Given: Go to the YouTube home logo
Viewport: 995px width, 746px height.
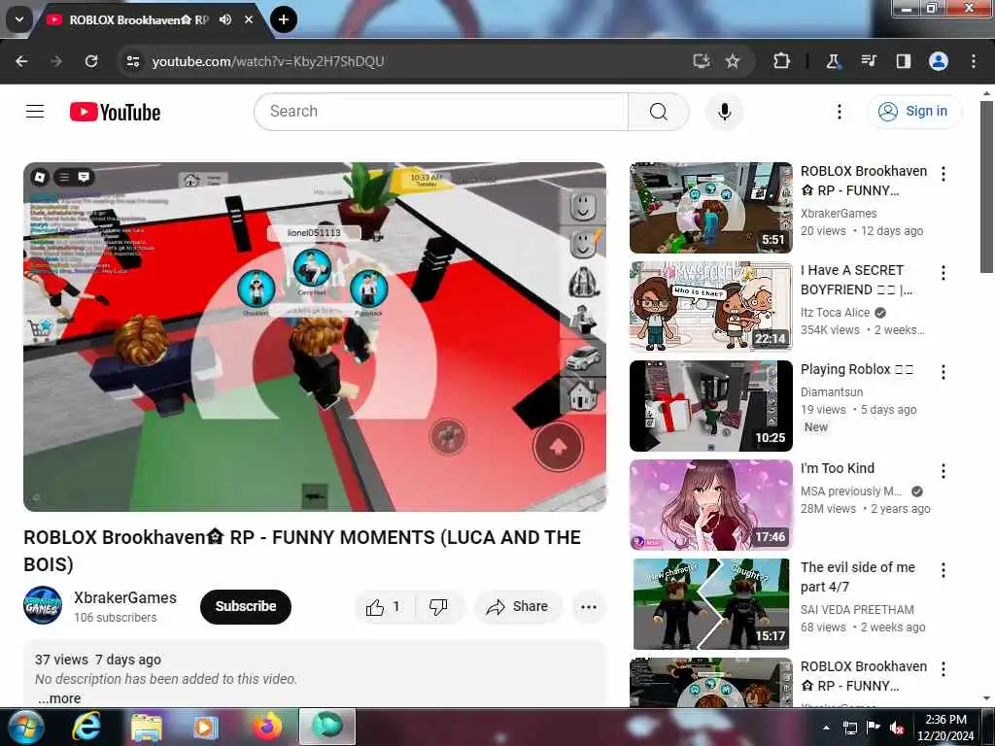Looking at the screenshot, I should click(x=115, y=113).
